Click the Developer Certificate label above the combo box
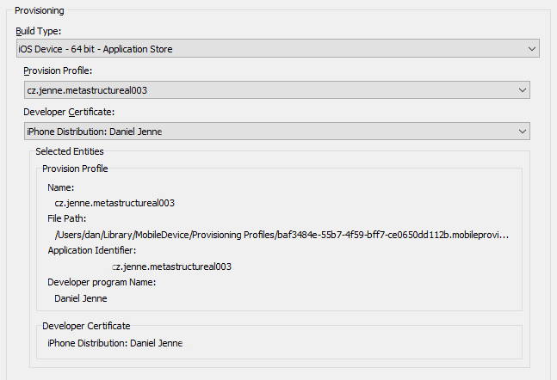 click(69, 112)
